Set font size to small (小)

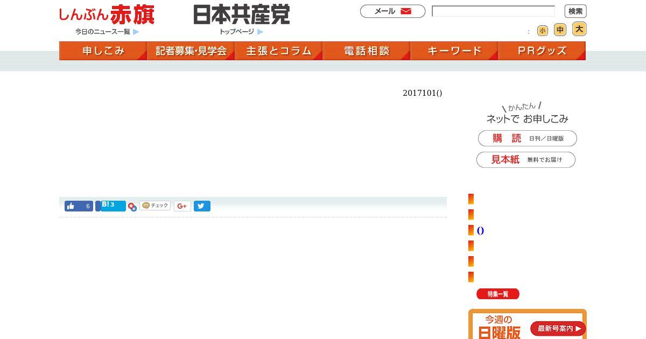543,31
